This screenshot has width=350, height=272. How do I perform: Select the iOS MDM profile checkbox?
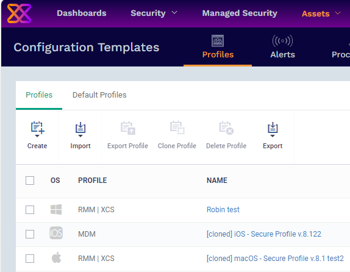(x=30, y=234)
